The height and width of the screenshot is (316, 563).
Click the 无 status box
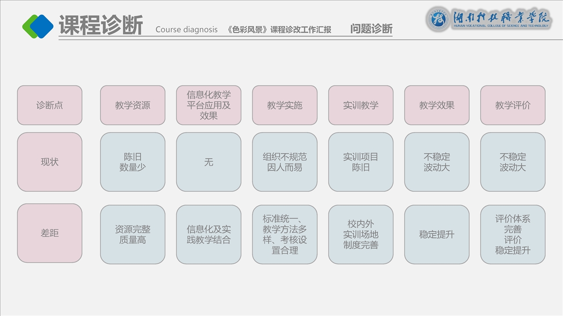tap(208, 162)
